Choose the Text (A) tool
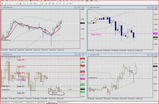This screenshot has width=159, height=104. click(27, 4)
